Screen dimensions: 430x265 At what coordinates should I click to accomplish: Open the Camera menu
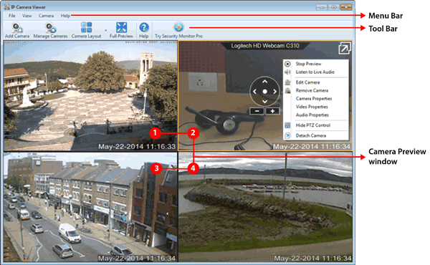(x=46, y=16)
